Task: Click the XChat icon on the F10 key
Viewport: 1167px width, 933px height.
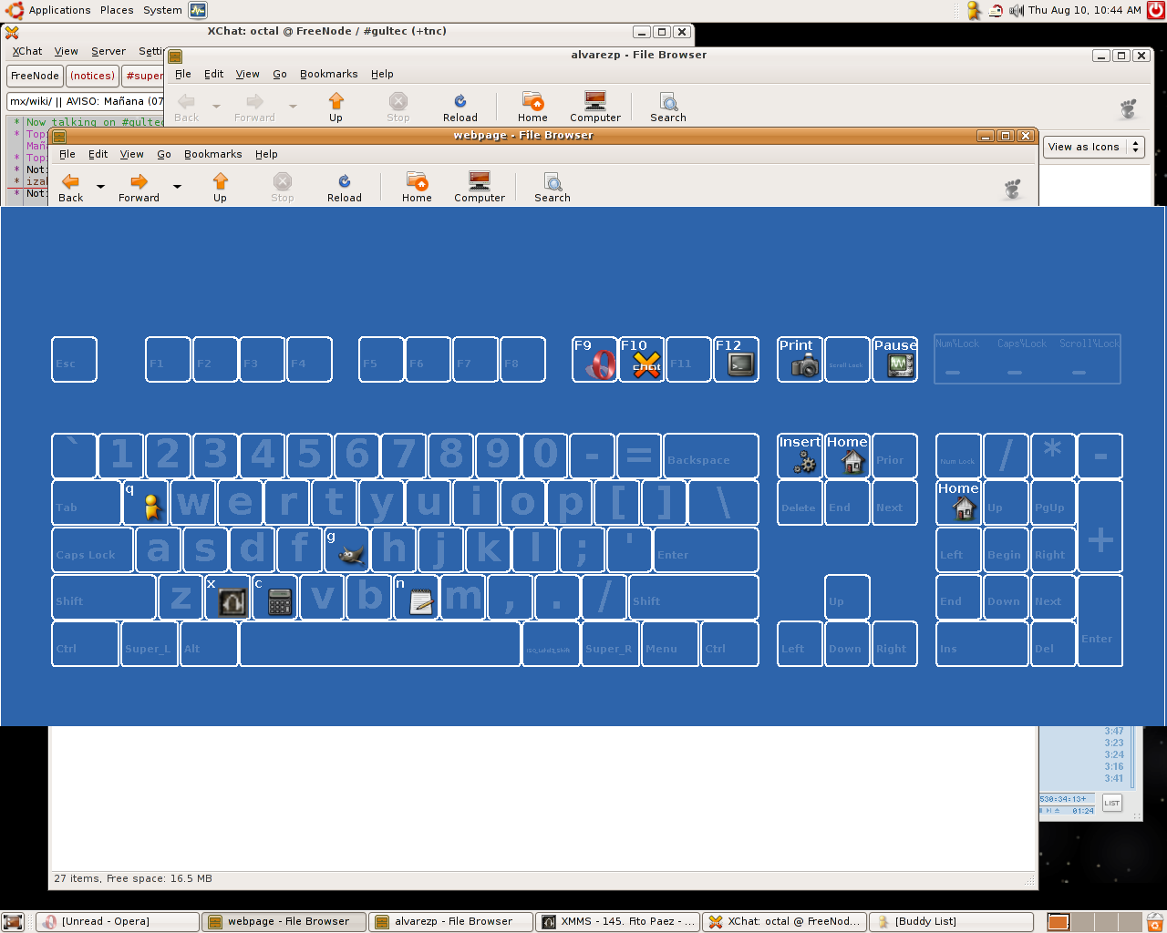Action: [x=645, y=365]
